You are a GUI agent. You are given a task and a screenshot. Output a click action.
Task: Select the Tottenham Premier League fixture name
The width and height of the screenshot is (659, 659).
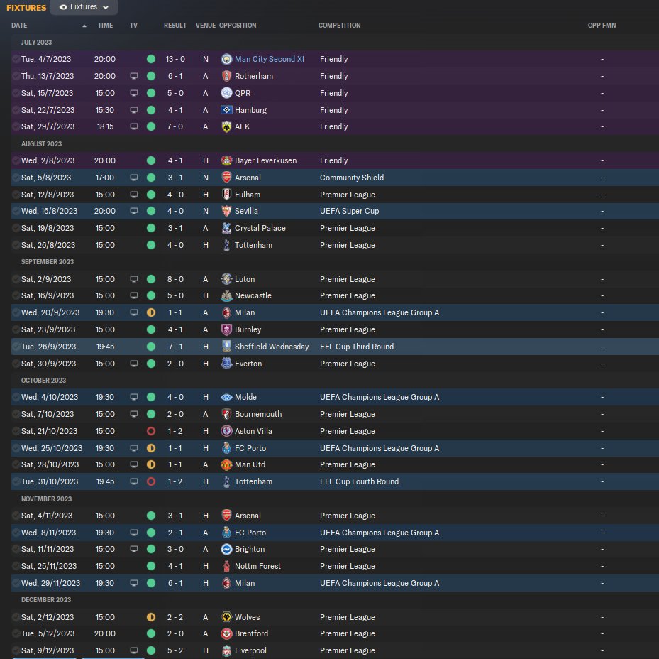[x=253, y=245]
